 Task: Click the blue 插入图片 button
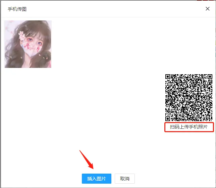97,179
